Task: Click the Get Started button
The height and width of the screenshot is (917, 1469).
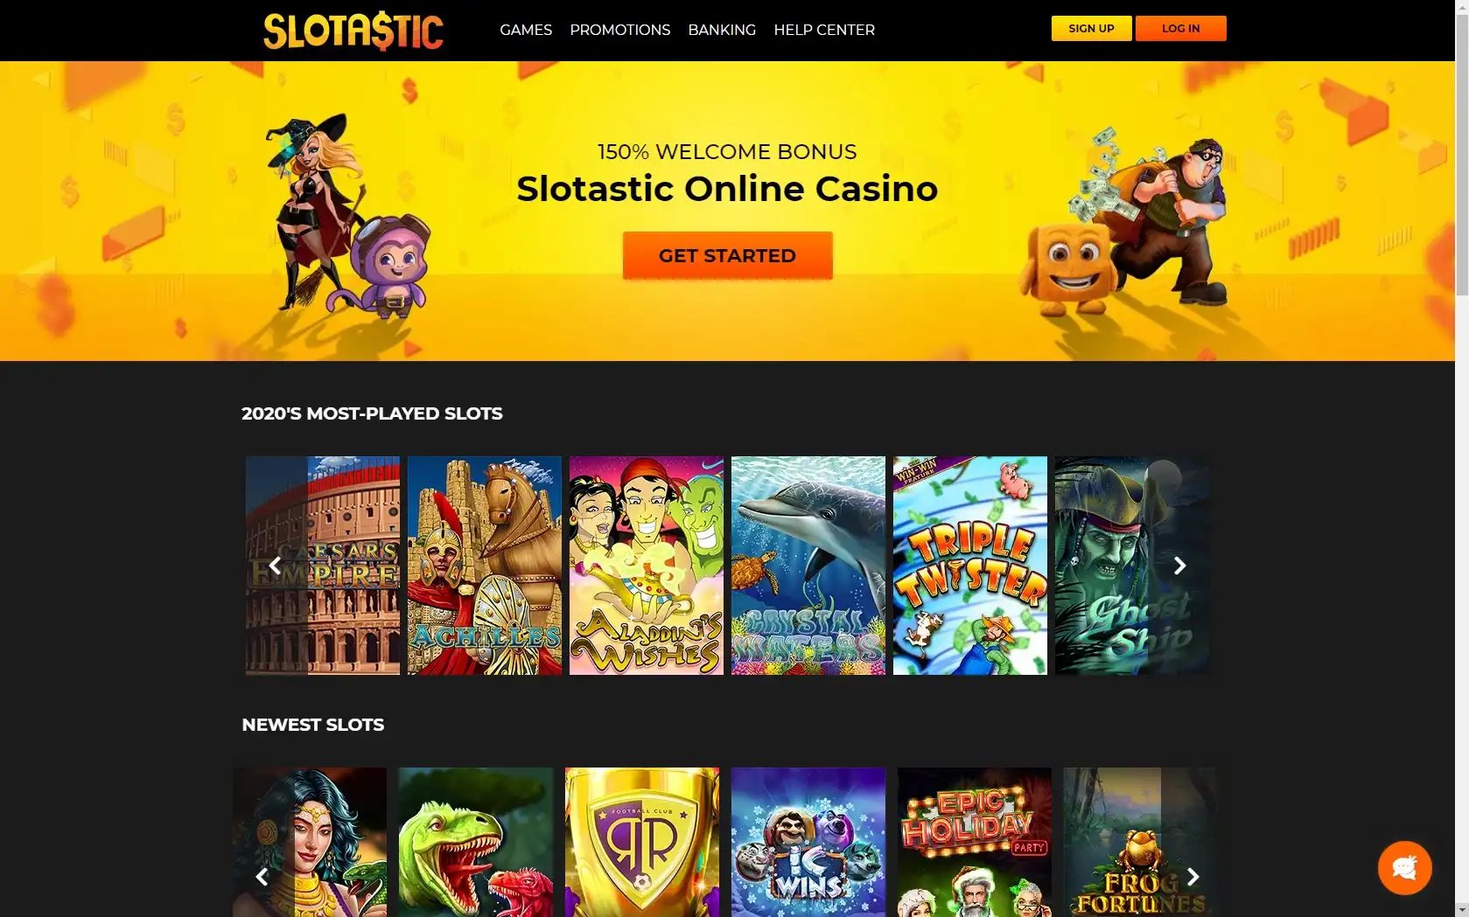Action: click(727, 255)
